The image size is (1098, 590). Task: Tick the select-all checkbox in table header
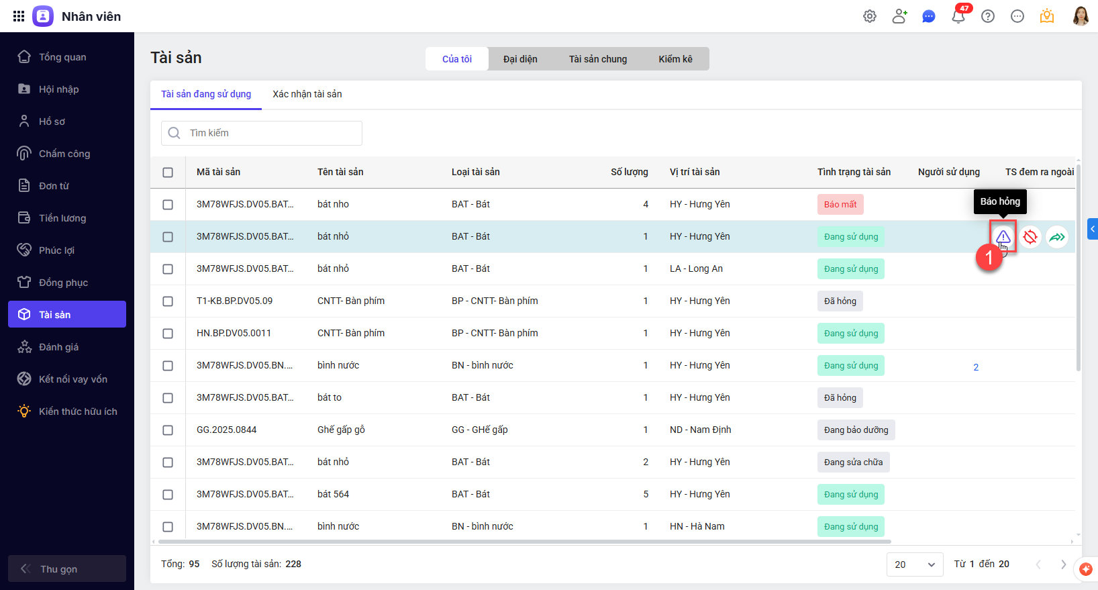168,173
